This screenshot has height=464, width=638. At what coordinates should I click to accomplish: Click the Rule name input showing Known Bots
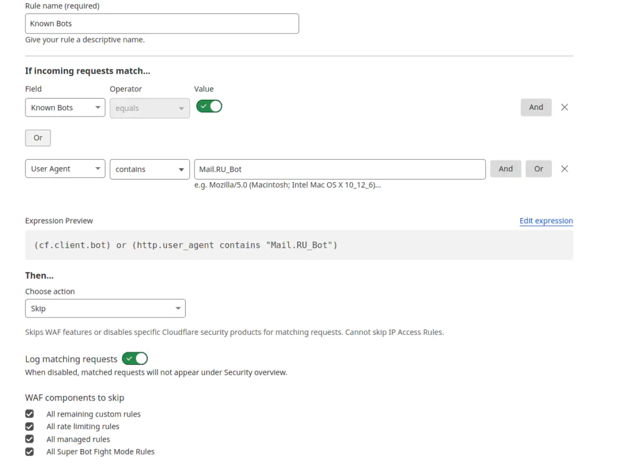pyautogui.click(x=162, y=23)
